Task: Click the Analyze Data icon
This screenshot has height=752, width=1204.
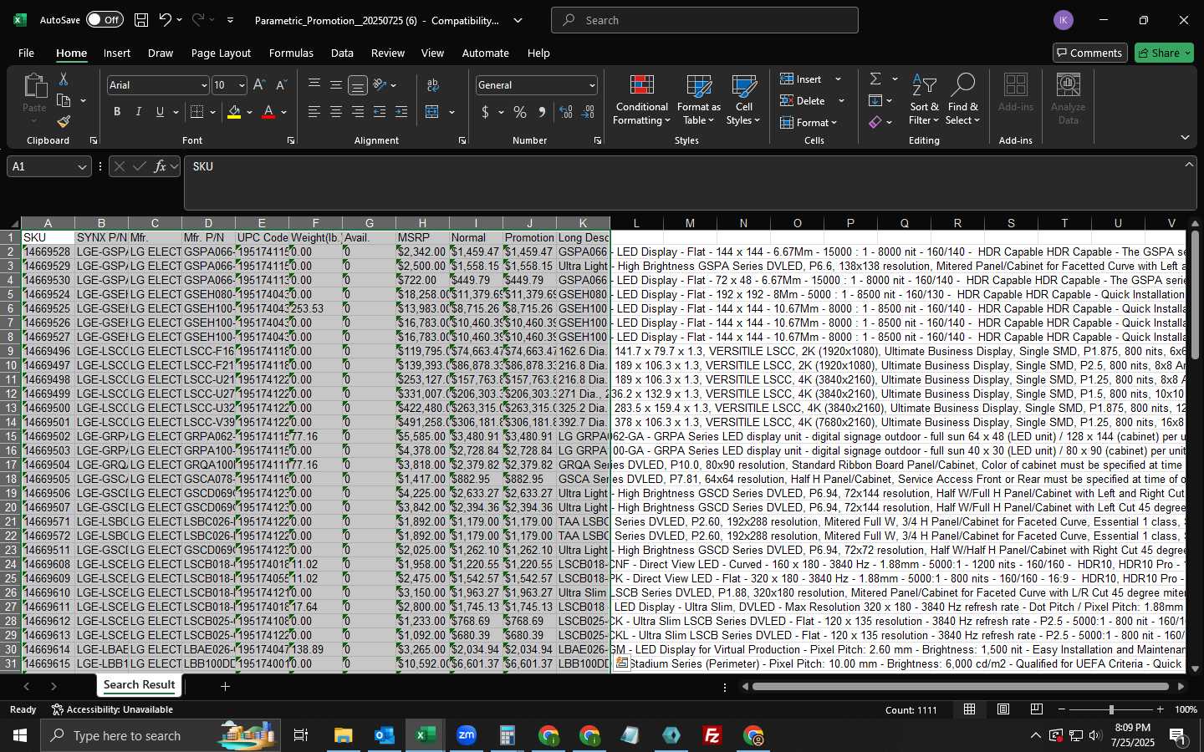Action: (1068, 99)
